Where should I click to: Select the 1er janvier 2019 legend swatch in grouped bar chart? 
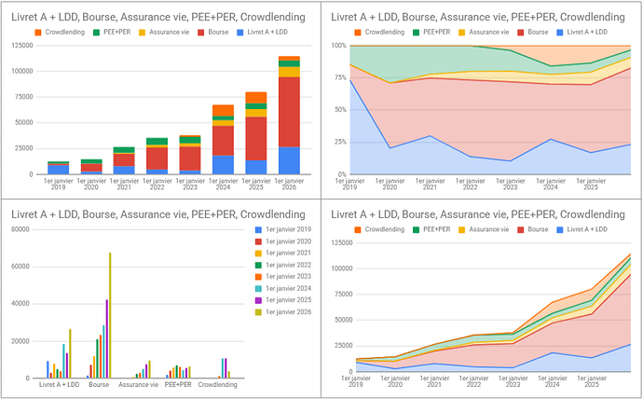coord(259,229)
